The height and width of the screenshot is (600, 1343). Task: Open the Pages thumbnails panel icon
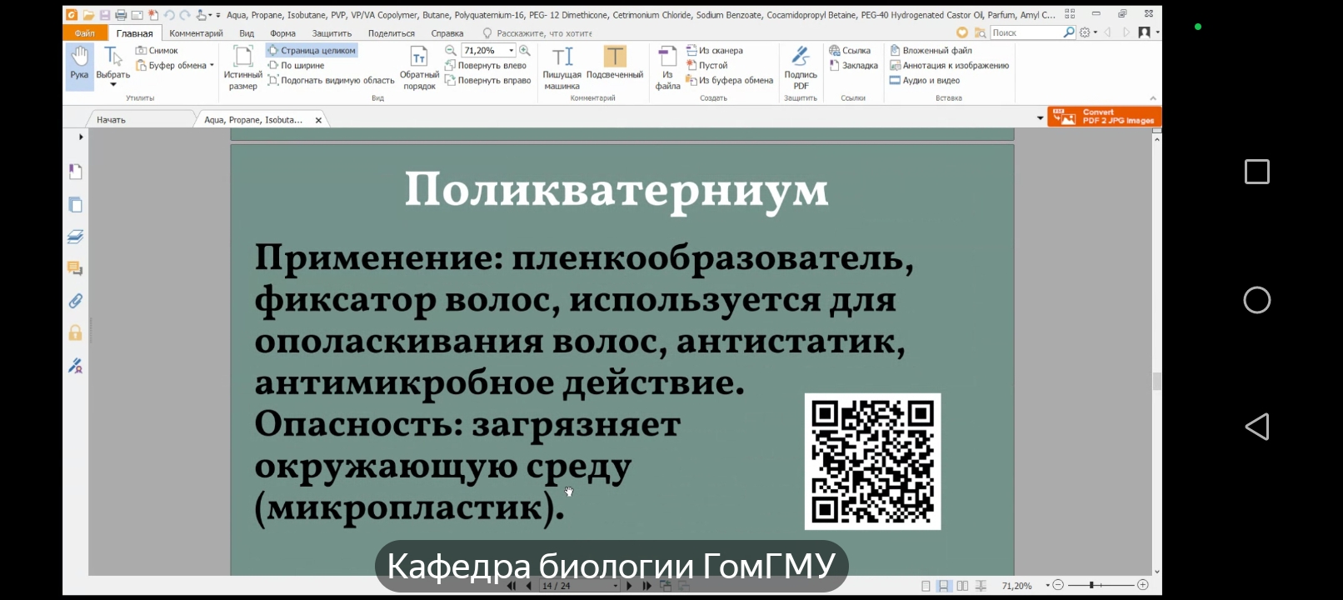(x=75, y=205)
